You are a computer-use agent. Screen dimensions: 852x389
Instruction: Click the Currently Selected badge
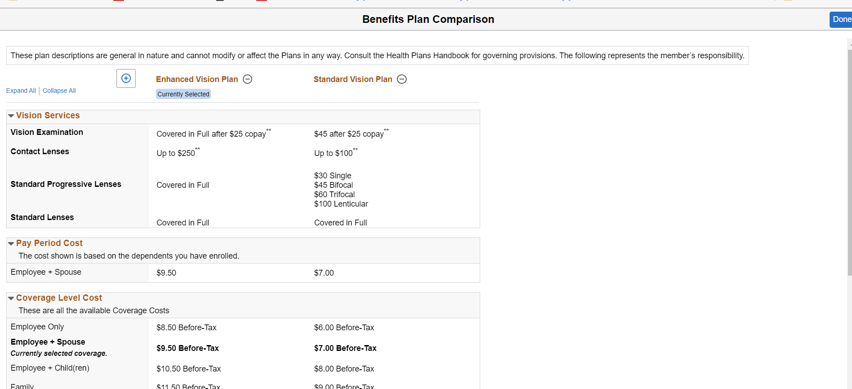[183, 94]
